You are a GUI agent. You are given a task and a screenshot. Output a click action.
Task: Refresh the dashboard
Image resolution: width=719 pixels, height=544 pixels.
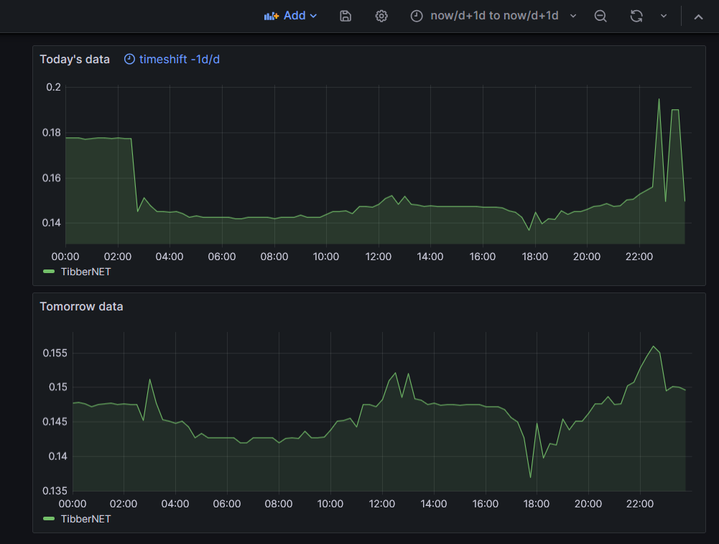pos(636,16)
